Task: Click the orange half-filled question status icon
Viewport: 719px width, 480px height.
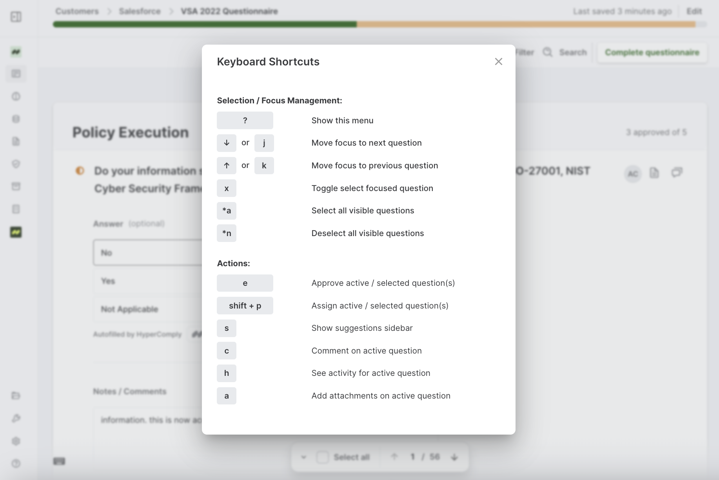Action: [80, 171]
